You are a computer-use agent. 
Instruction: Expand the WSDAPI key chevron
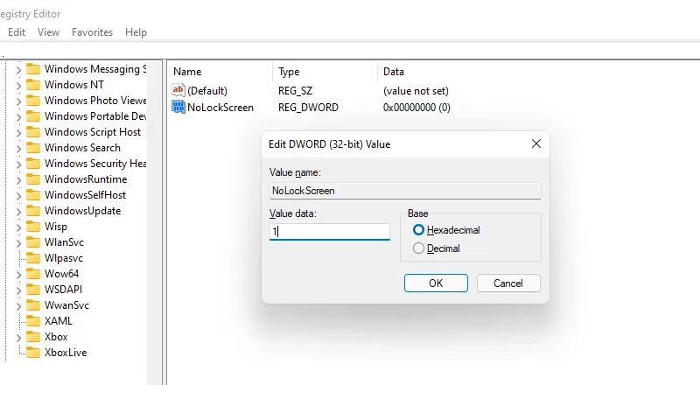tap(18, 290)
